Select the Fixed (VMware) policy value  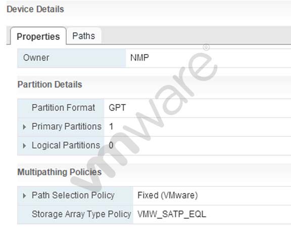pyautogui.click(x=168, y=195)
